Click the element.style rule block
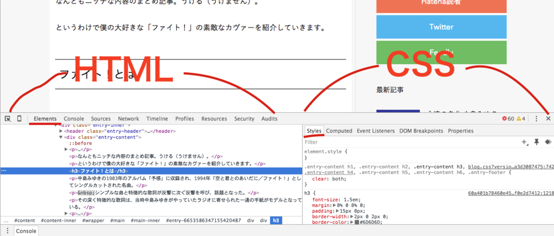Image resolution: width=554 pixels, height=236 pixels. click(x=428, y=154)
